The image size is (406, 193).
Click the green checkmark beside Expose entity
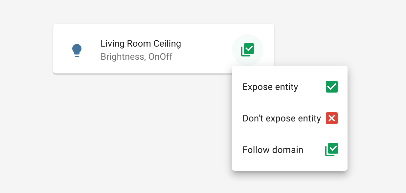(x=331, y=87)
